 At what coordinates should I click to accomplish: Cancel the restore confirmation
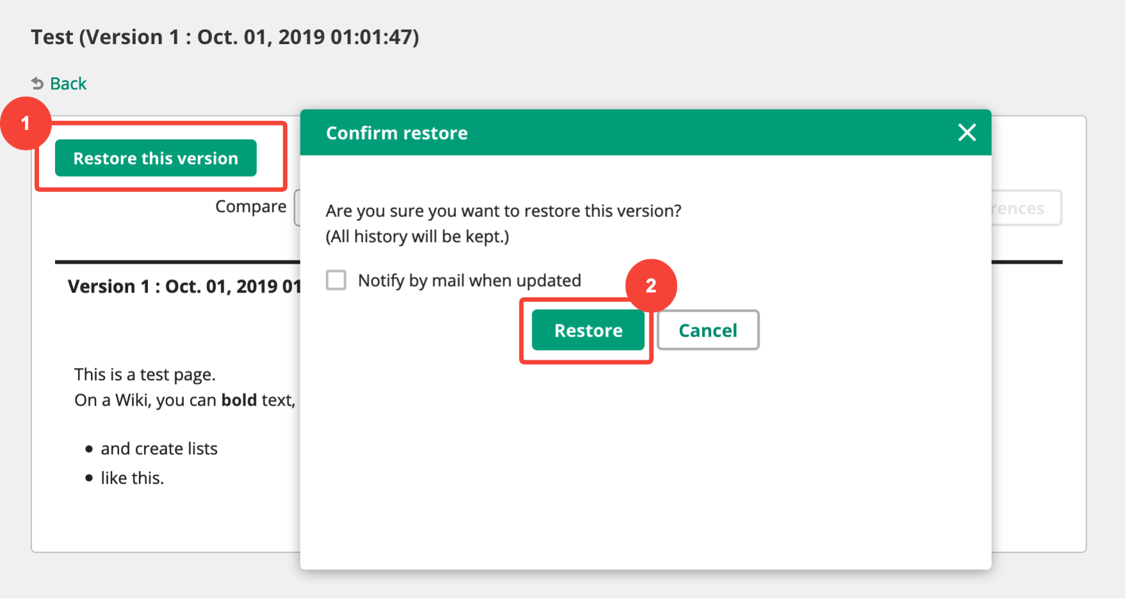(708, 330)
